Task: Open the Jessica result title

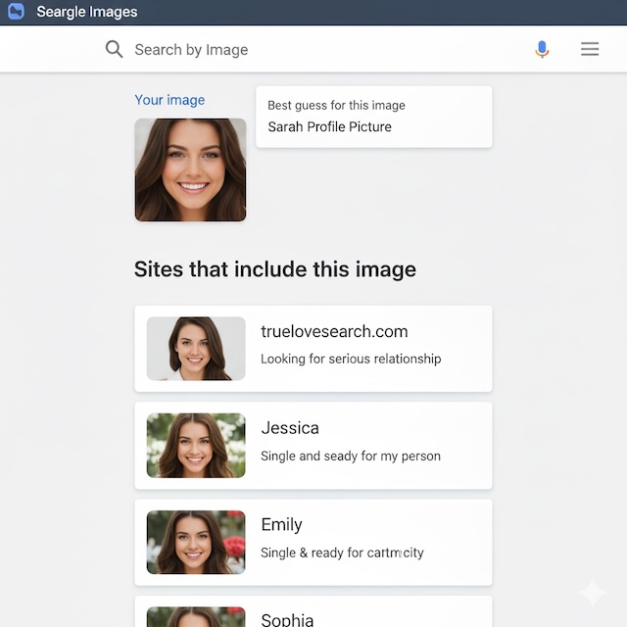Action: pyautogui.click(x=290, y=428)
